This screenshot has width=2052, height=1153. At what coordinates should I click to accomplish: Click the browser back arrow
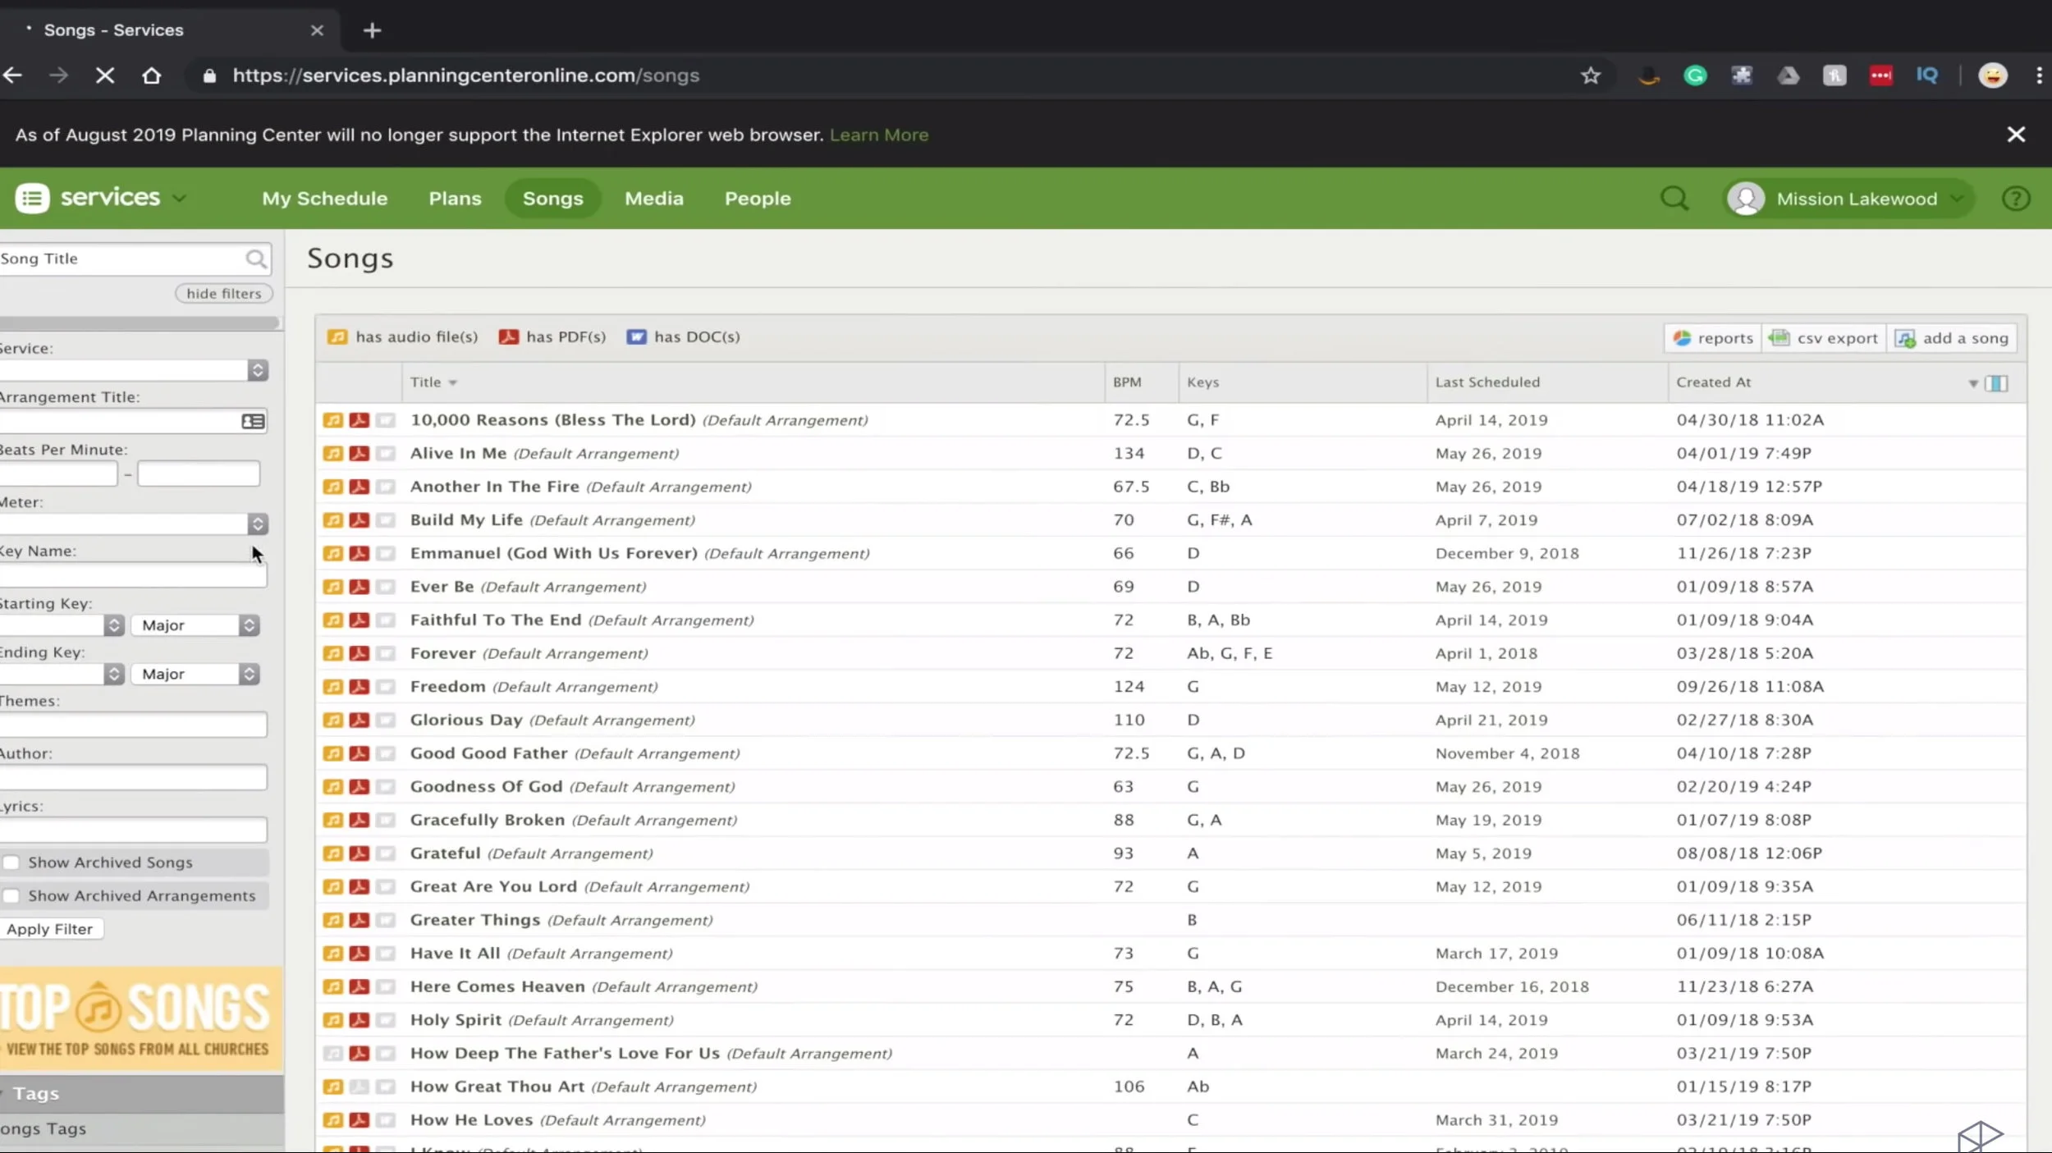[13, 75]
